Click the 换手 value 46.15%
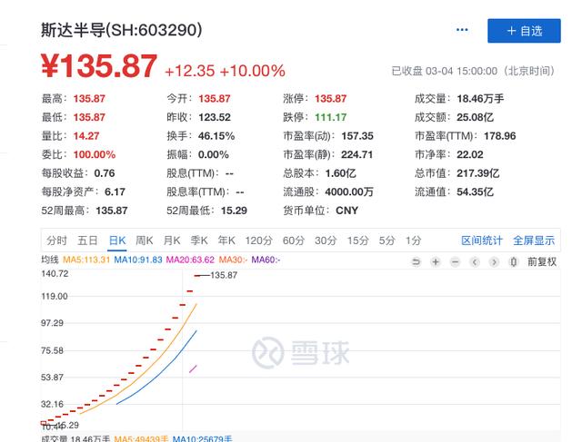This screenshot has width=582, height=442. pyautogui.click(x=216, y=136)
